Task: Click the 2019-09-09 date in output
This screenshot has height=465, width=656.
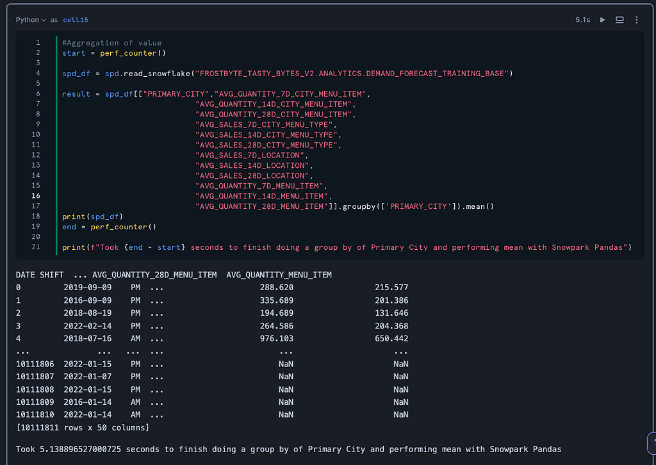Action: click(87, 288)
